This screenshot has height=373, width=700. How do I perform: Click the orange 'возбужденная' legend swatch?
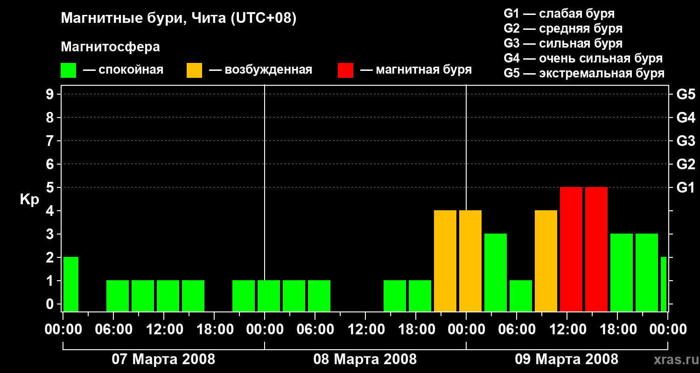tap(194, 70)
